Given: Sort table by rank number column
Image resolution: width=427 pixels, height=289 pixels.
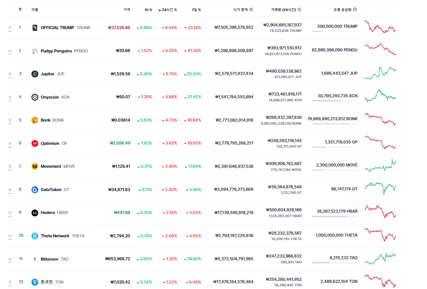Looking at the screenshot, I should click(x=20, y=10).
